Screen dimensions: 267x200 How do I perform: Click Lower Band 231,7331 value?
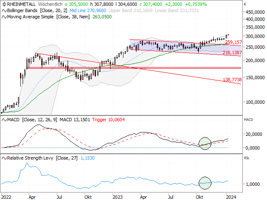177,10
